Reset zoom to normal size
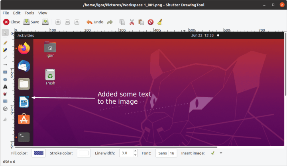The height and width of the screenshot is (166, 287). click(x=77, y=22)
